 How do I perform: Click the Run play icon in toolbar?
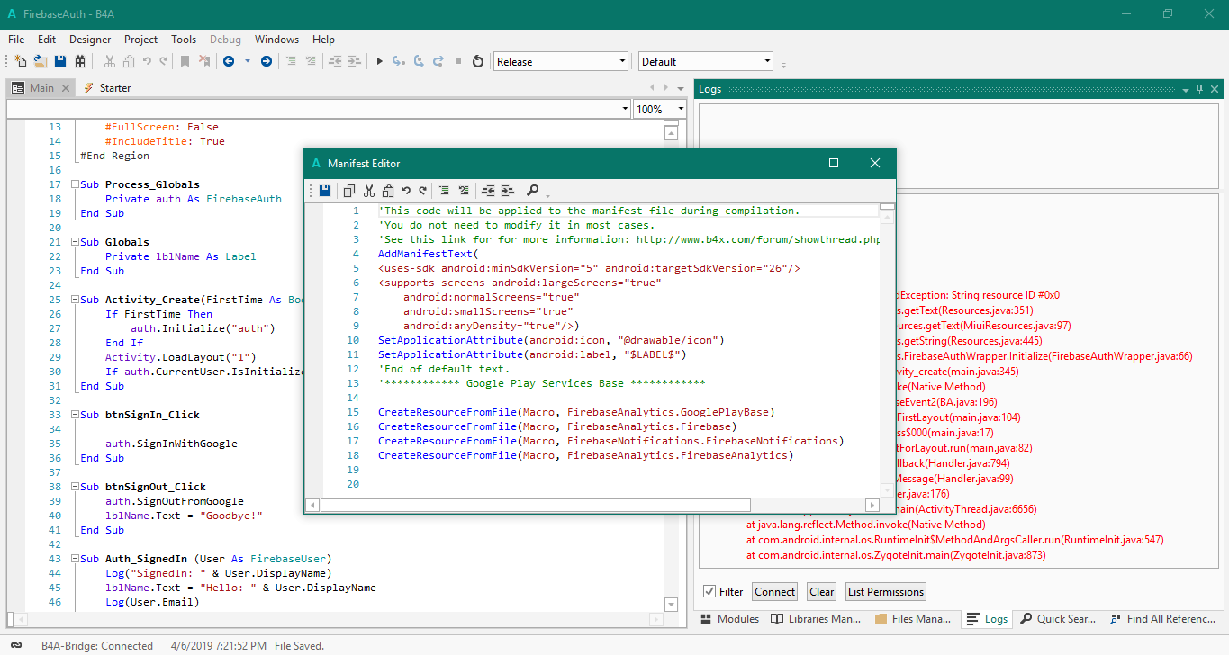[379, 61]
